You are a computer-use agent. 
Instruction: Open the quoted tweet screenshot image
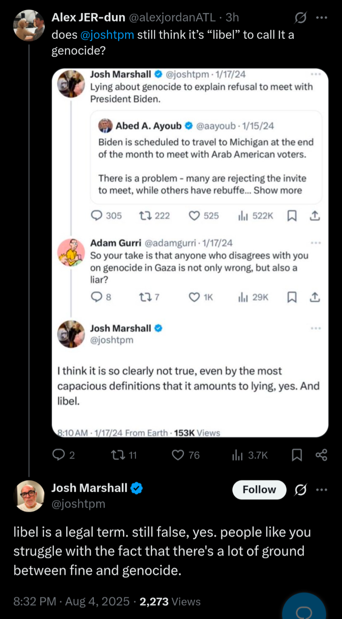(x=190, y=253)
